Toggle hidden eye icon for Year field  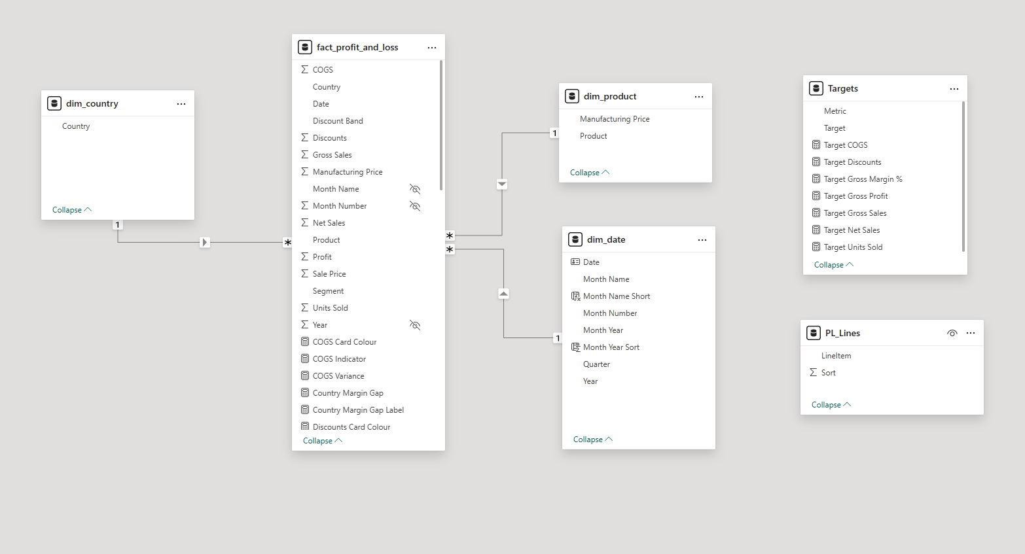415,325
